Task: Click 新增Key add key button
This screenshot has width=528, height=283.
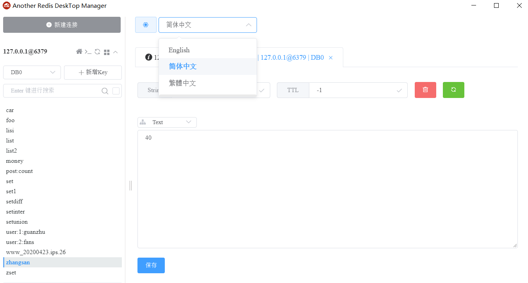Action: [93, 72]
